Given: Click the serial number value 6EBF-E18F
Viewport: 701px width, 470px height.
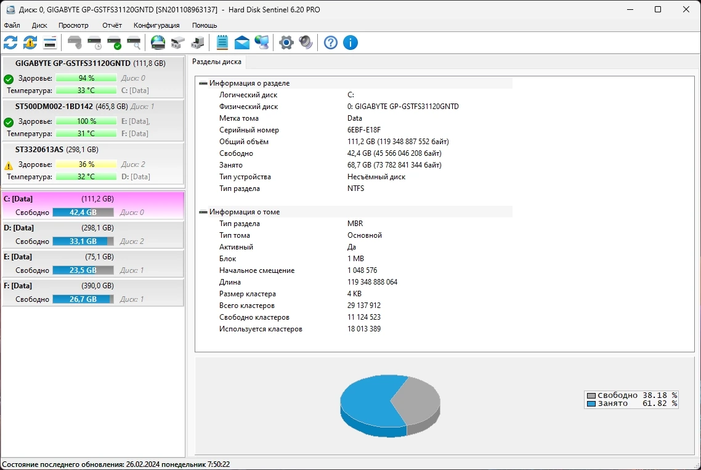Looking at the screenshot, I should [364, 130].
